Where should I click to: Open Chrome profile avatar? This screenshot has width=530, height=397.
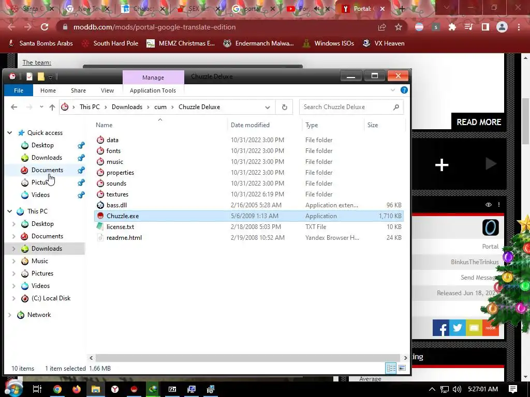(502, 27)
